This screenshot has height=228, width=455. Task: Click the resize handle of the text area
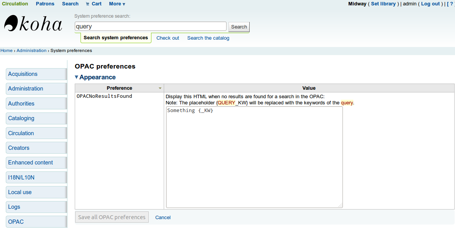pos(340,206)
